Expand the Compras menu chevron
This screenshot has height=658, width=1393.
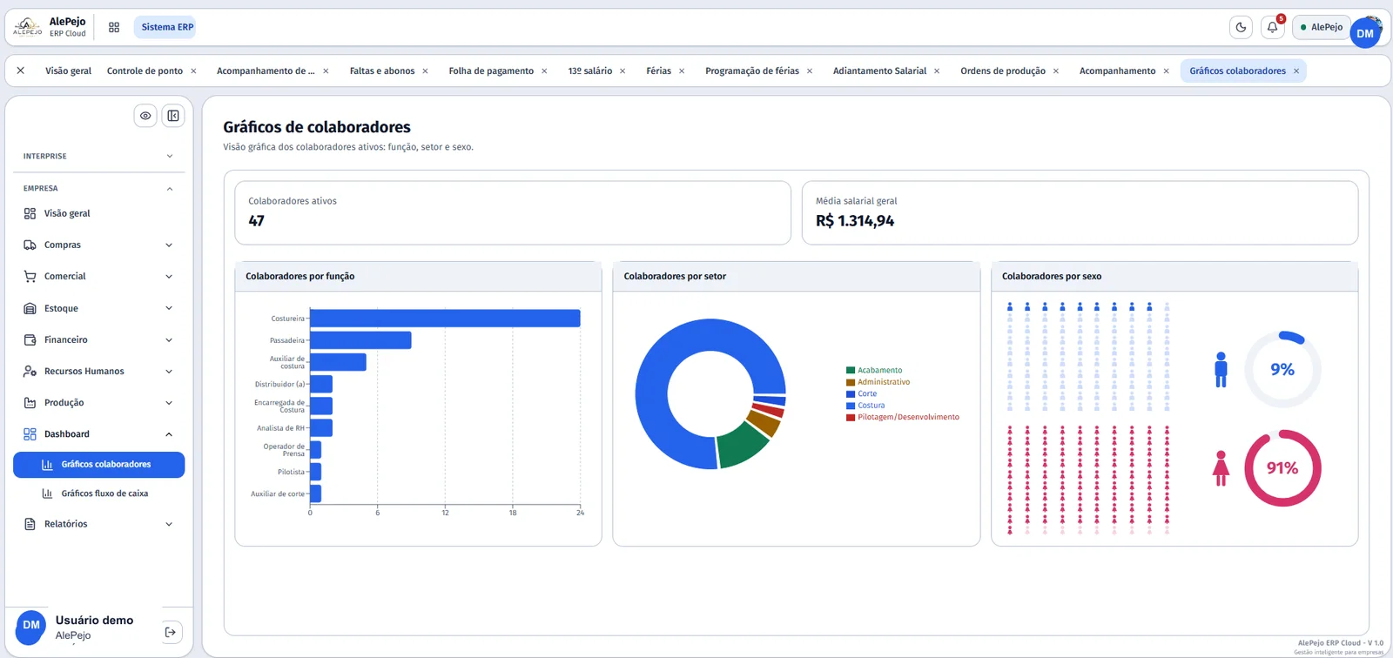pyautogui.click(x=169, y=245)
